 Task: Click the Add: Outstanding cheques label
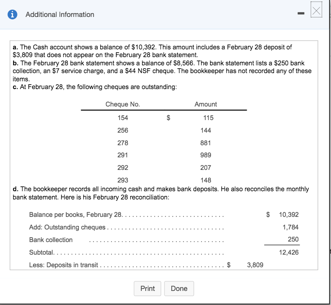[67, 227]
